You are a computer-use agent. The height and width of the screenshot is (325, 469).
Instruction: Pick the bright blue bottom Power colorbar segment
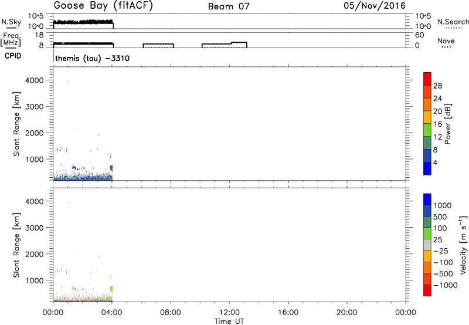click(x=427, y=168)
